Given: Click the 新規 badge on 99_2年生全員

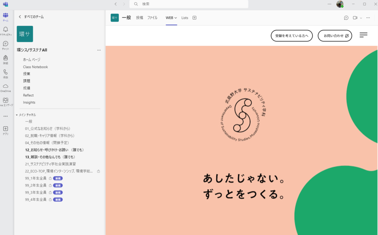Looking at the screenshot, I should point(58,185).
